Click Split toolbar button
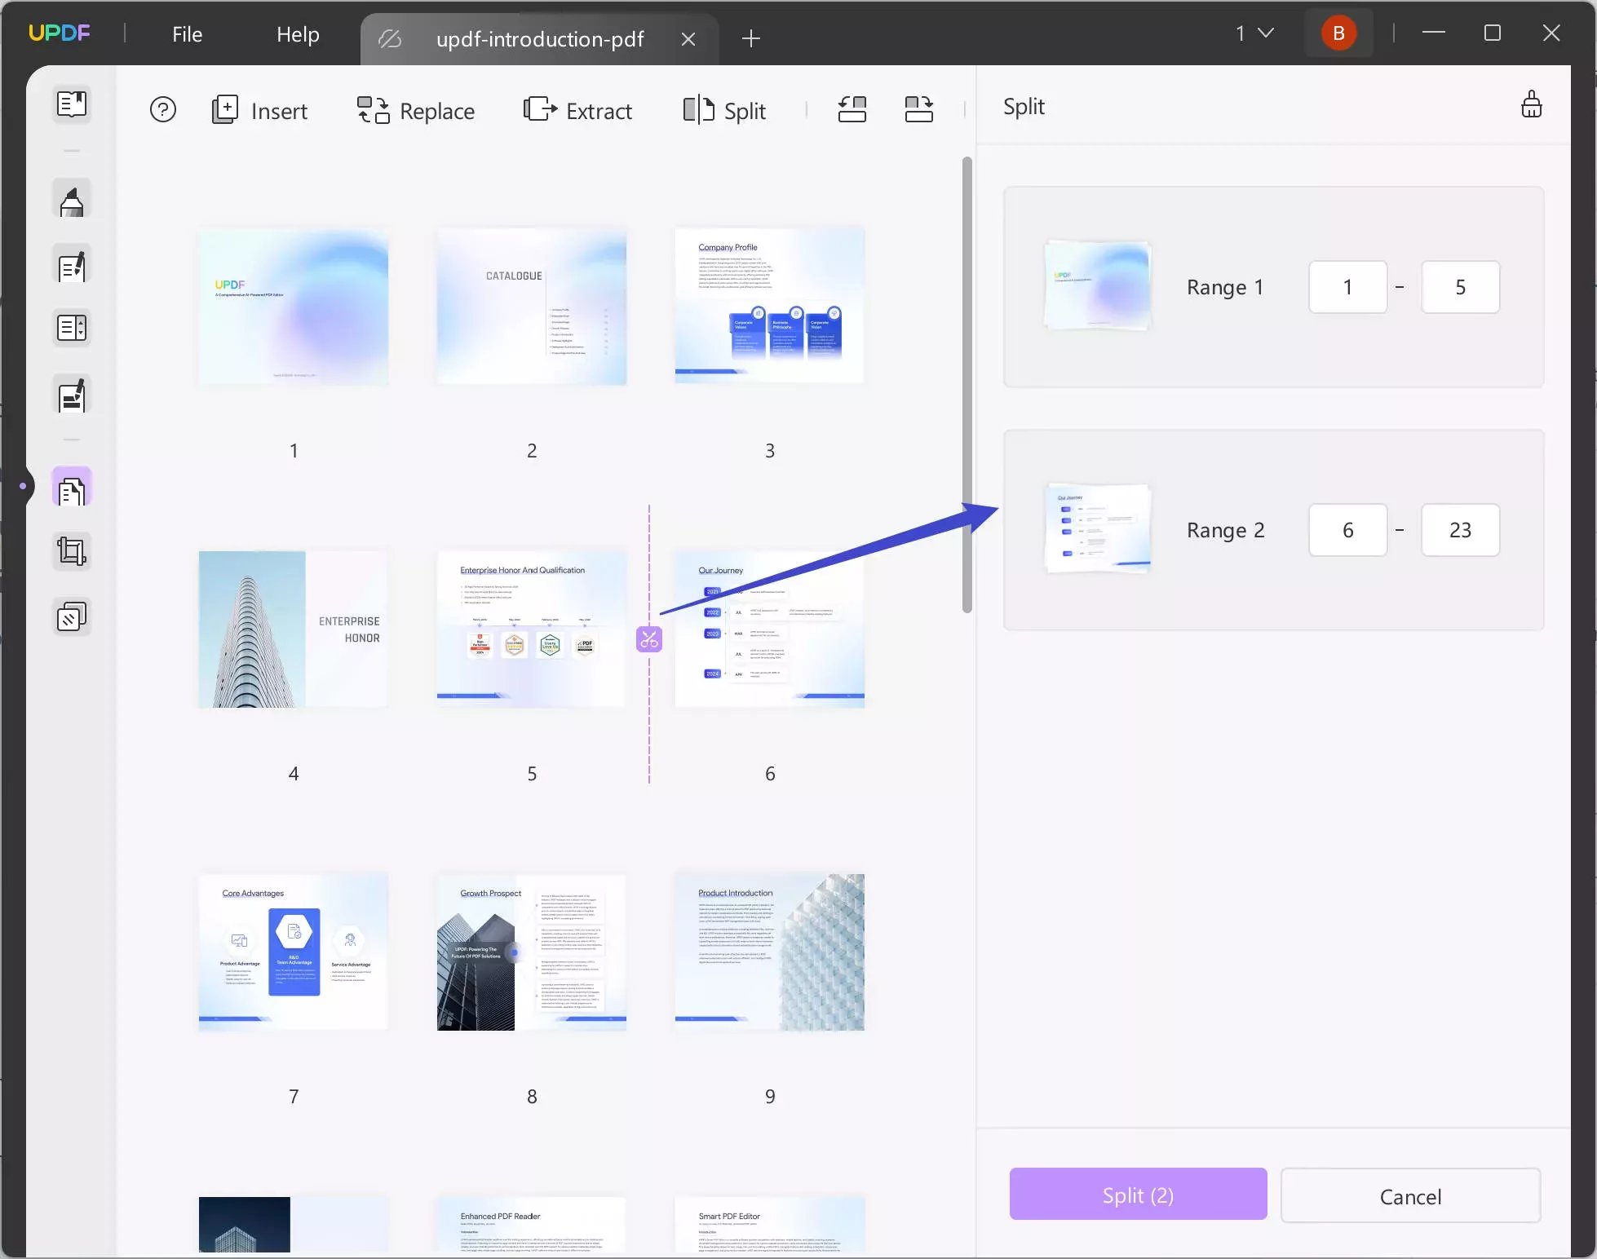This screenshot has height=1259, width=1597. (x=724, y=110)
